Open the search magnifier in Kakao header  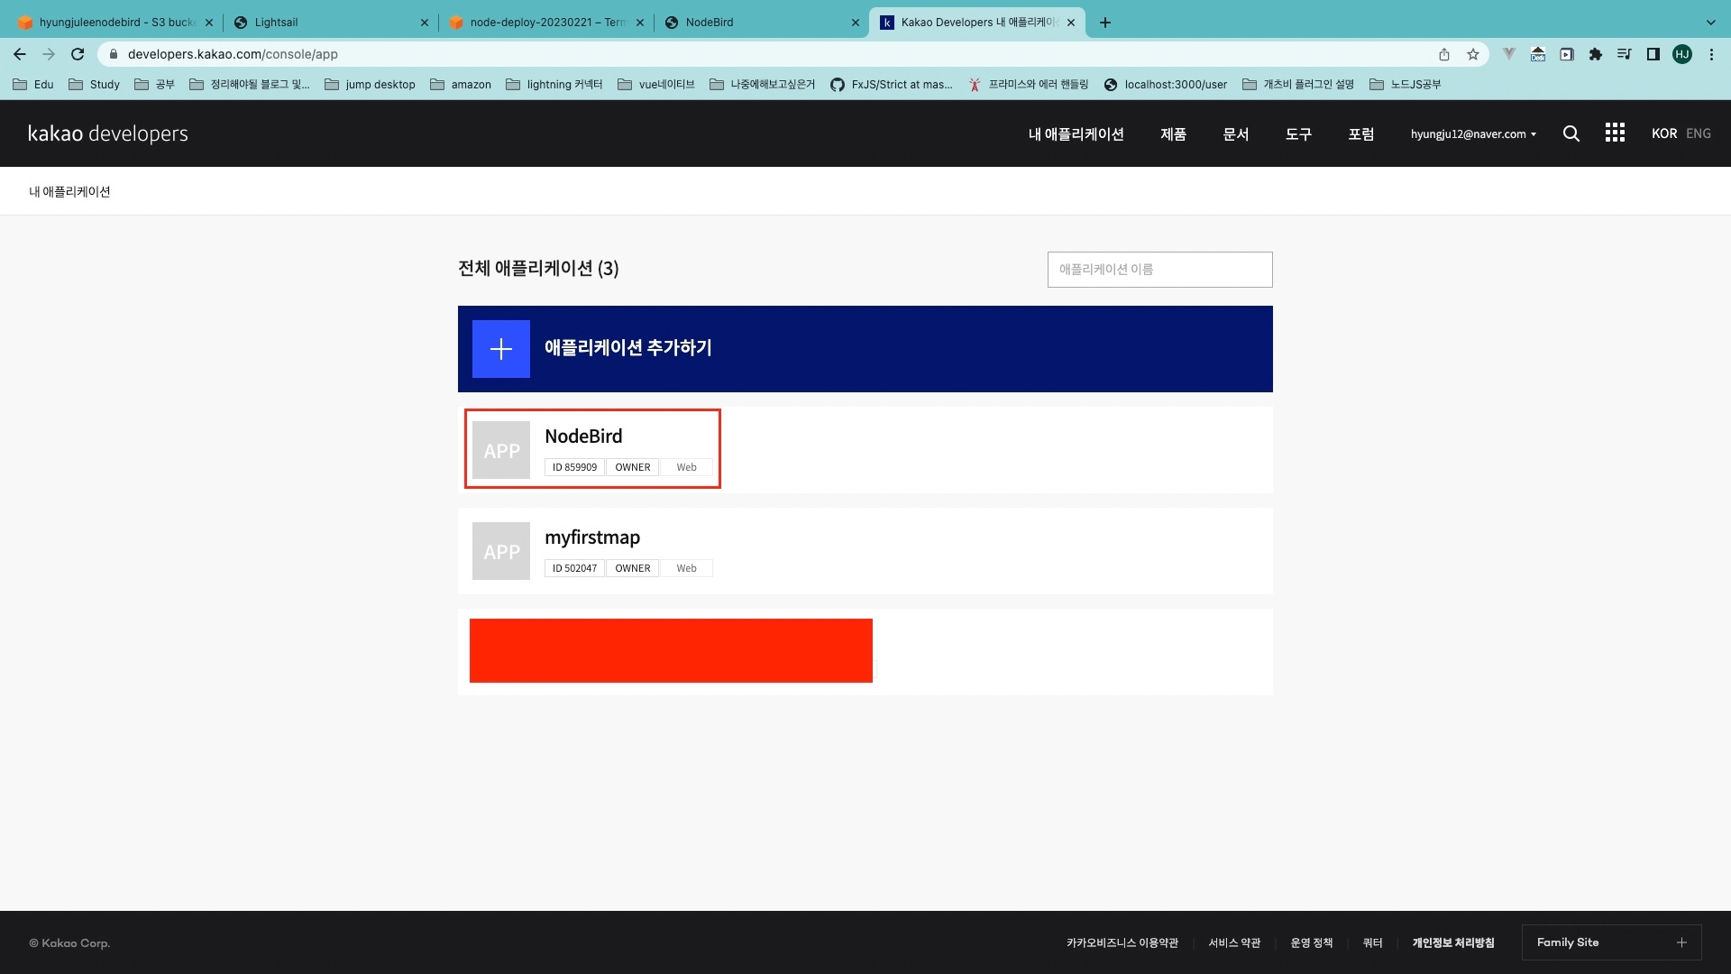1571,133
